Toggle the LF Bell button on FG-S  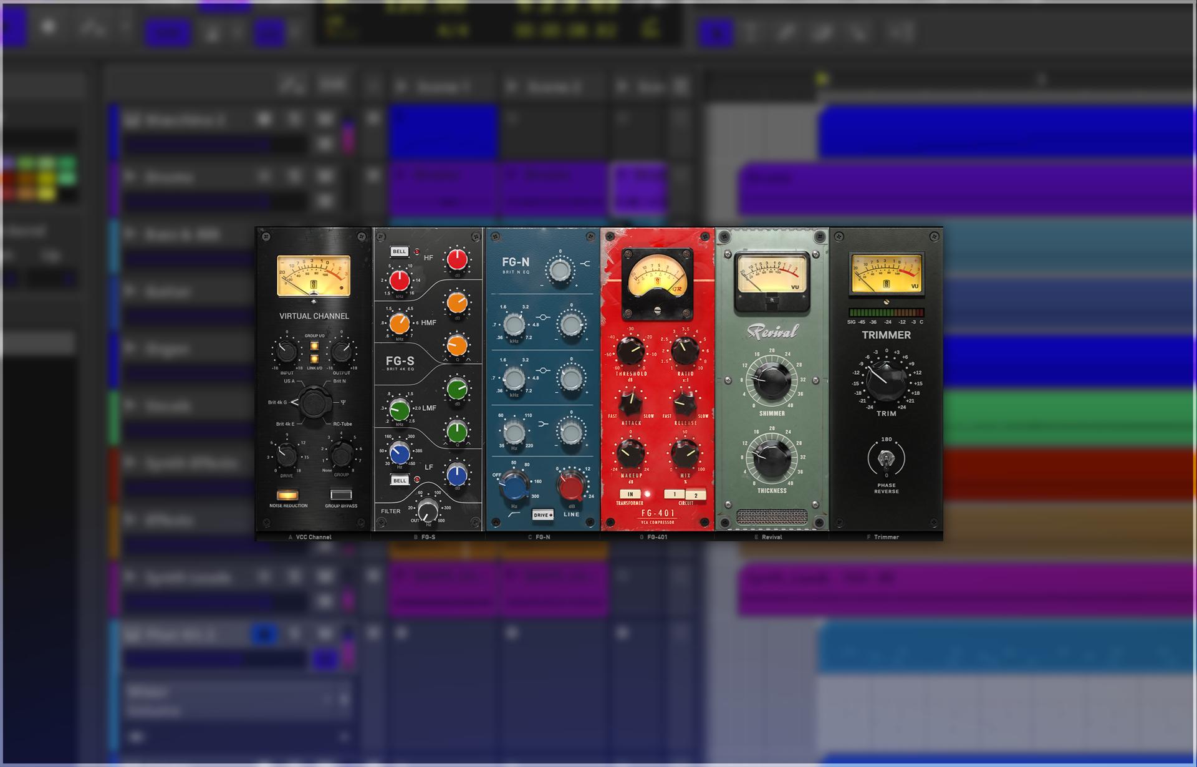[399, 480]
